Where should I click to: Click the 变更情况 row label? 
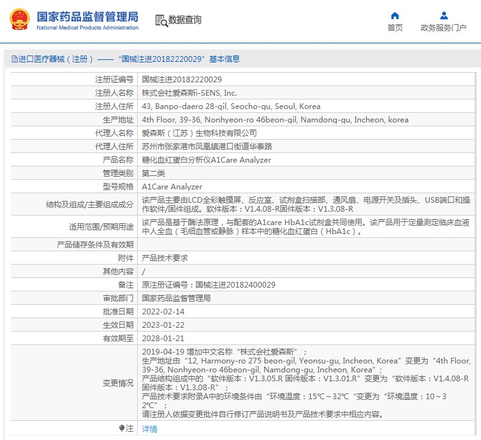click(118, 383)
